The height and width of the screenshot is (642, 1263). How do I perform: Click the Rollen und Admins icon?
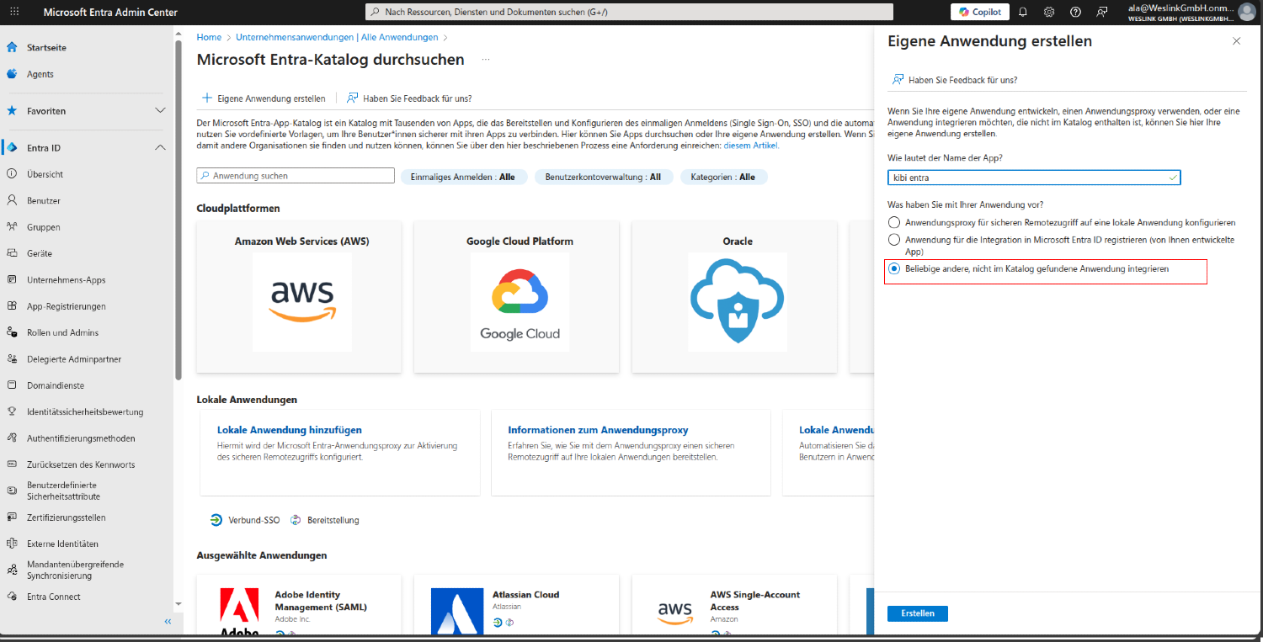(12, 332)
